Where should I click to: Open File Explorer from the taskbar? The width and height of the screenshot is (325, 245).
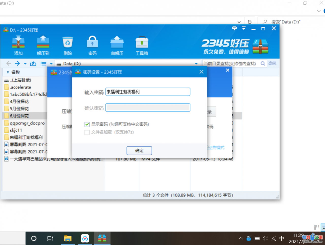[68, 238]
